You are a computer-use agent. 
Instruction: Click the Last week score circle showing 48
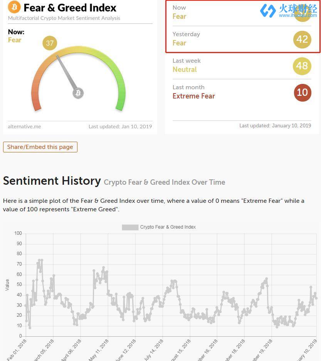point(302,66)
